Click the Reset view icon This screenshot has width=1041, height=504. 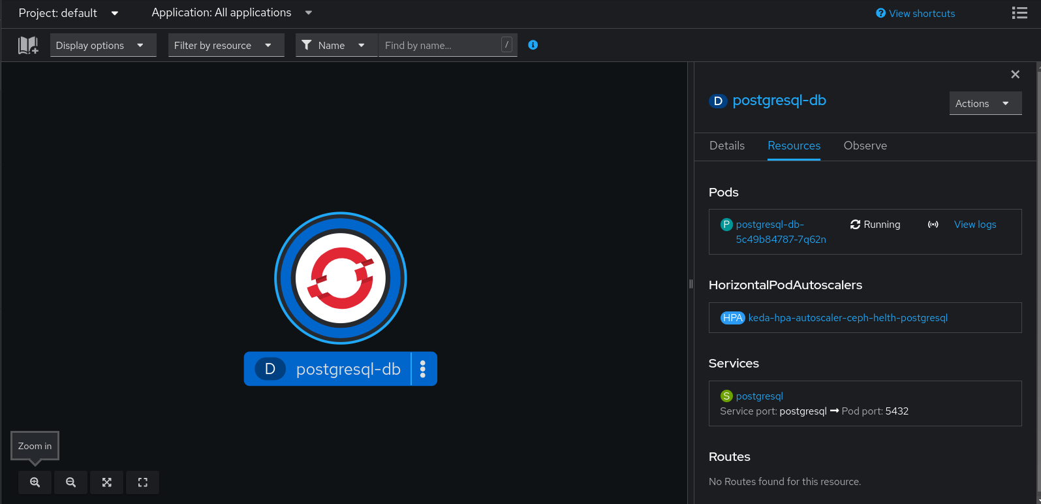tap(143, 482)
